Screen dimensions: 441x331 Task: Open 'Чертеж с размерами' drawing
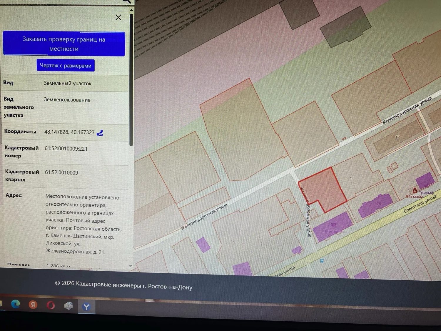click(x=66, y=65)
